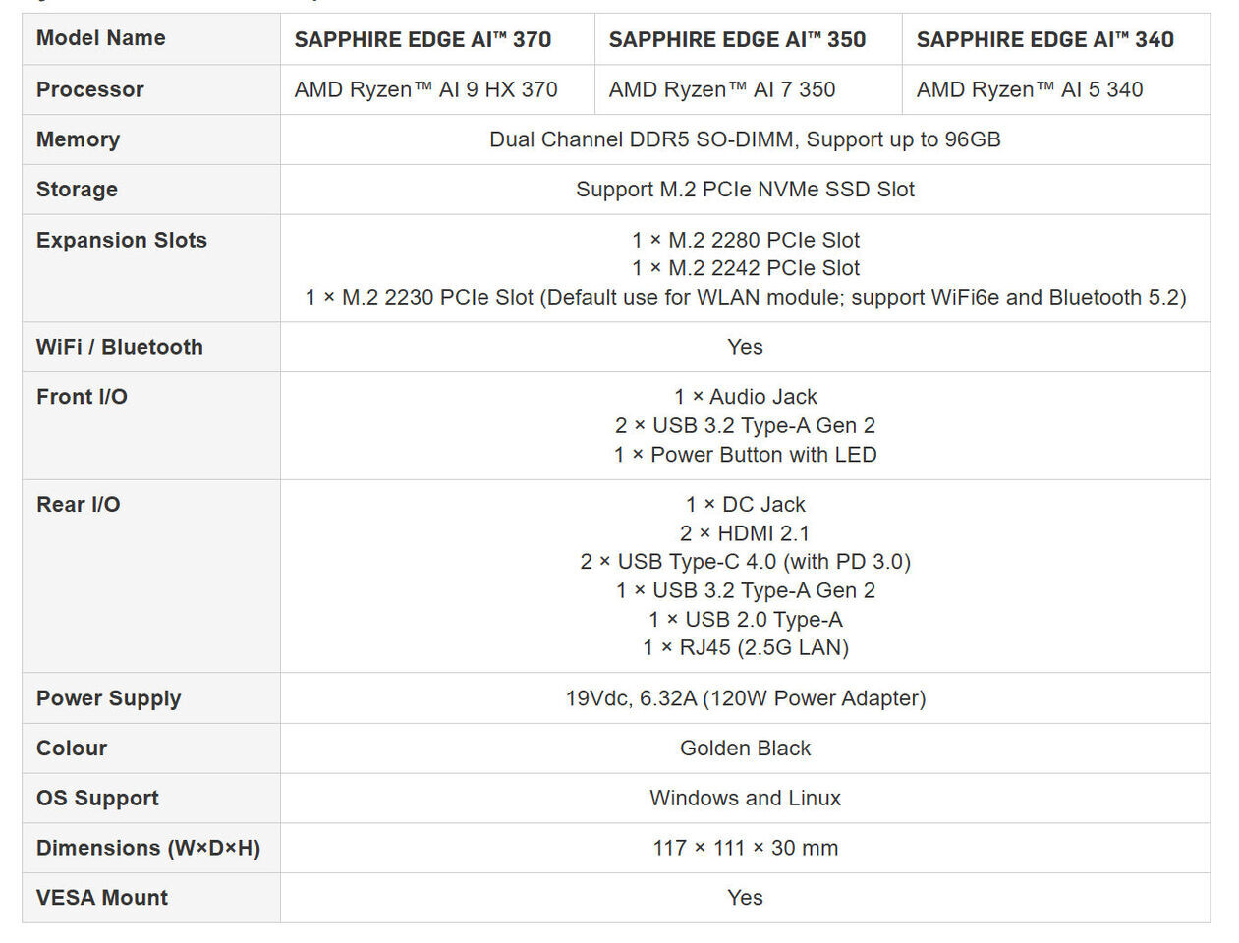
Task: Click the 19Vdc 6.32A Power Adapter text
Action: coord(745,698)
